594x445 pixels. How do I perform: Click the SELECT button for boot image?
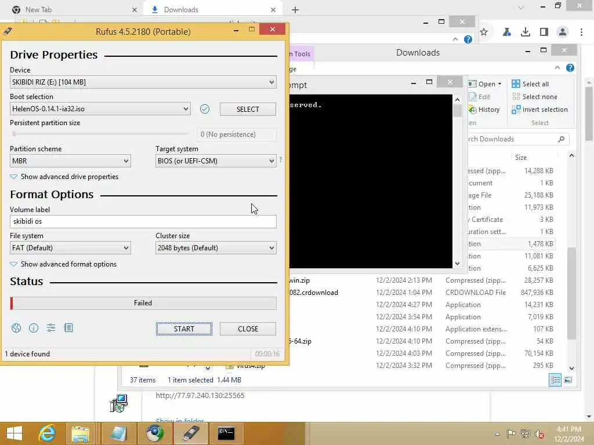pos(248,110)
